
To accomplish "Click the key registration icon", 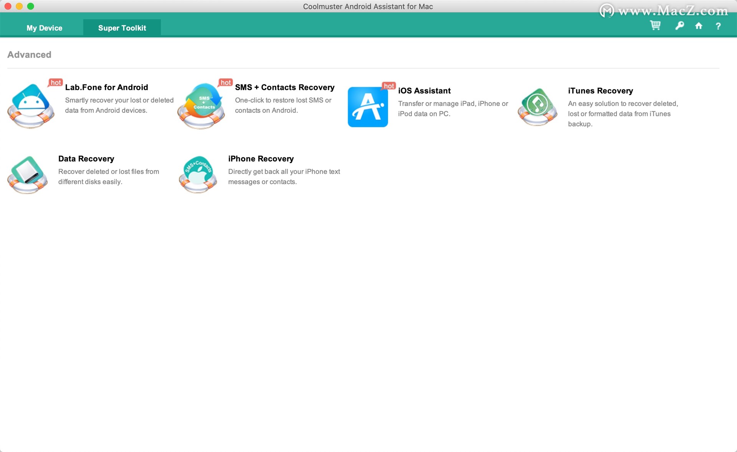I will point(679,26).
